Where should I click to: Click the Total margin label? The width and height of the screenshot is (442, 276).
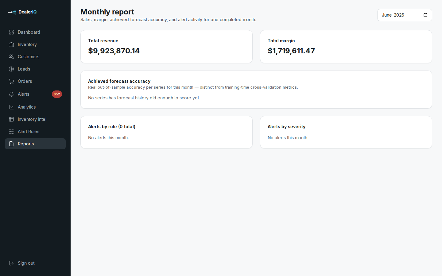[x=281, y=41]
